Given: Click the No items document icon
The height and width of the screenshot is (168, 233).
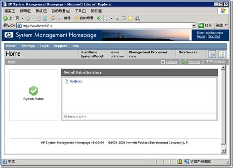Looking at the screenshot, I should pyautogui.click(x=66, y=81).
